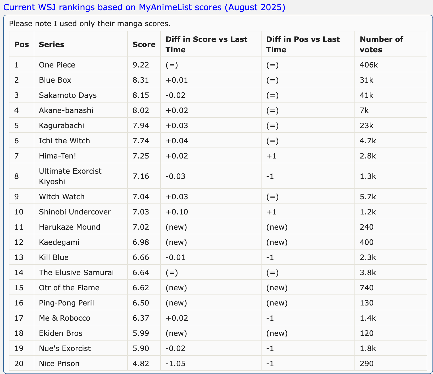Viewport: 433px width, 374px height.
Task: Click the score 7.03 for Shinobi Undercover
Action: coord(141,212)
